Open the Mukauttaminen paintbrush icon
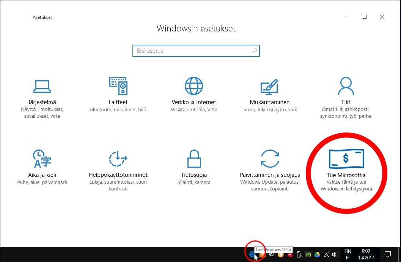401x262 pixels. 269,87
